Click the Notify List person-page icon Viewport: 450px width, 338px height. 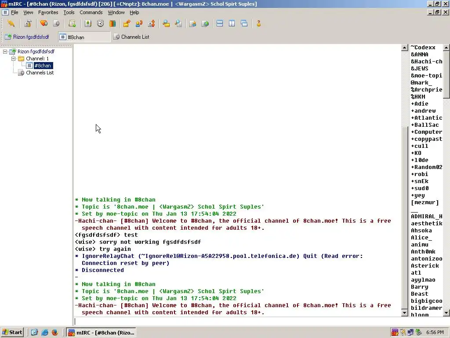pos(193,24)
